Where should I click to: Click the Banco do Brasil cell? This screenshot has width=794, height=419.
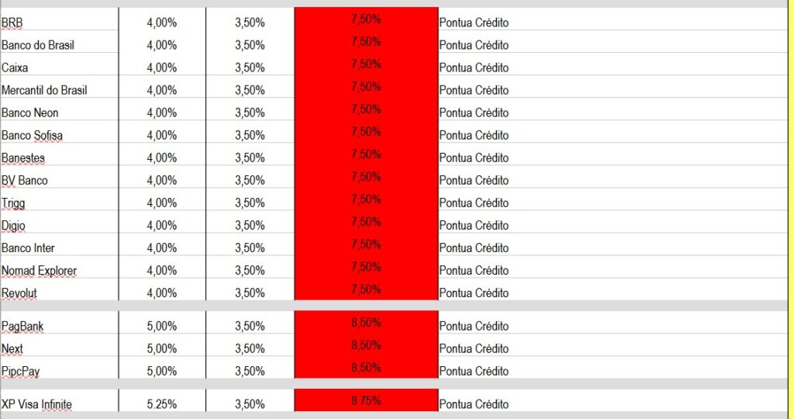point(38,45)
